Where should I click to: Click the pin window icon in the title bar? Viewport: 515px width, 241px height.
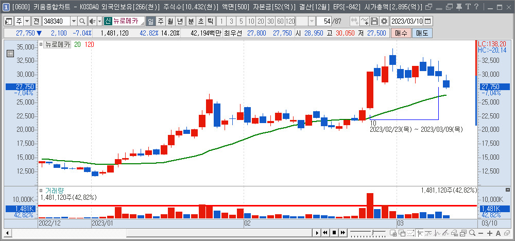click(459, 6)
